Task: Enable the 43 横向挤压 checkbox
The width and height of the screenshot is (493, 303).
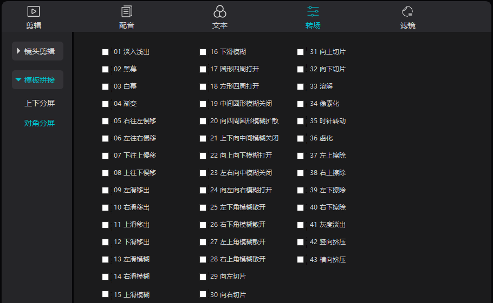Action: (300, 259)
